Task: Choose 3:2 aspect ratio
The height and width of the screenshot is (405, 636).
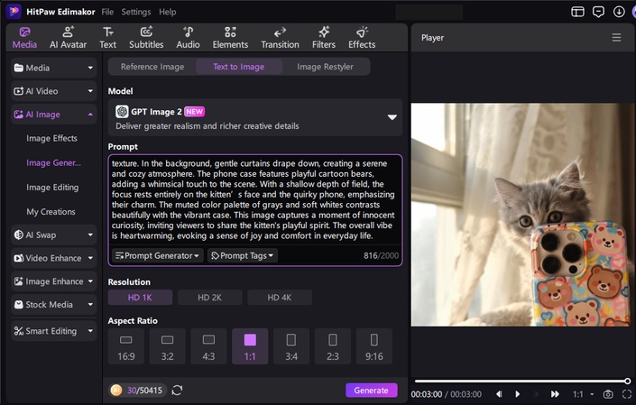Action: point(168,346)
